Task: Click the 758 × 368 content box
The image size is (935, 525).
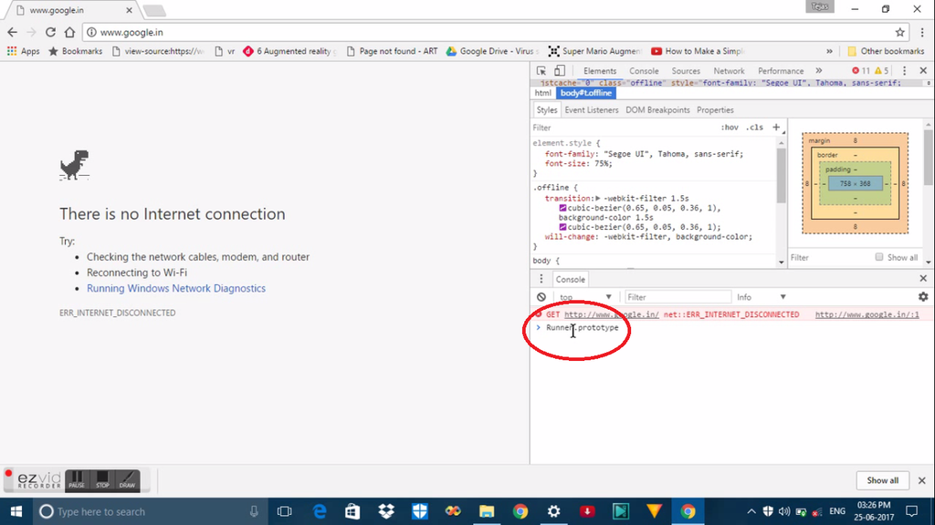Action: point(855,183)
